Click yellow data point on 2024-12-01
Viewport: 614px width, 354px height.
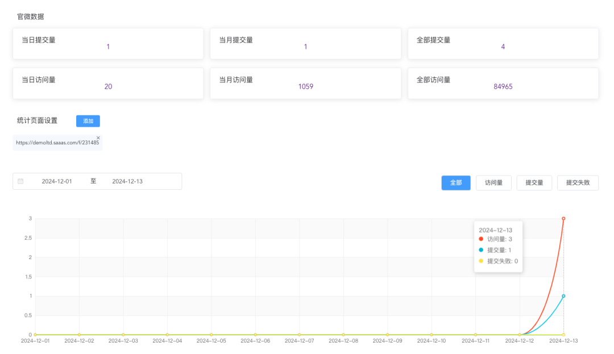click(x=35, y=335)
